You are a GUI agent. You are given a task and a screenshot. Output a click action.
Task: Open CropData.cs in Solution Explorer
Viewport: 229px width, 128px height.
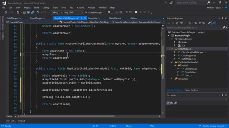190,72
